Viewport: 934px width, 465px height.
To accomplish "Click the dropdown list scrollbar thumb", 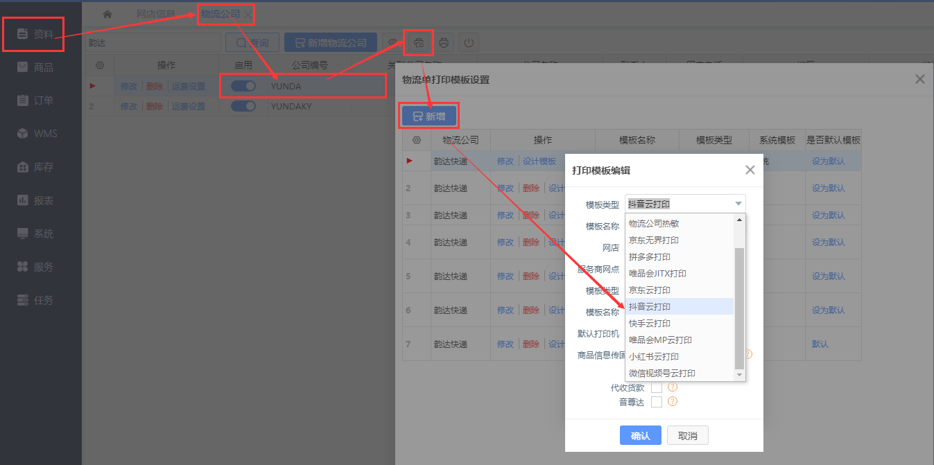I will pyautogui.click(x=739, y=308).
